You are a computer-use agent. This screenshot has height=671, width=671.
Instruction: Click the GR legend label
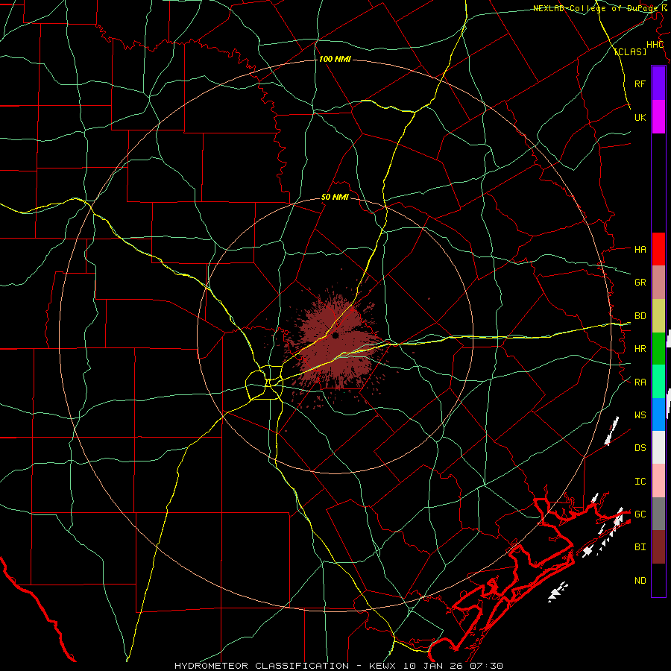640,283
